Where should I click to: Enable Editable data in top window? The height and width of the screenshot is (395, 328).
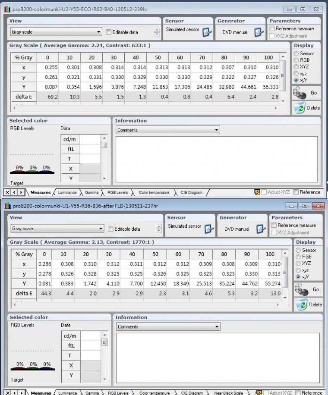click(x=109, y=32)
